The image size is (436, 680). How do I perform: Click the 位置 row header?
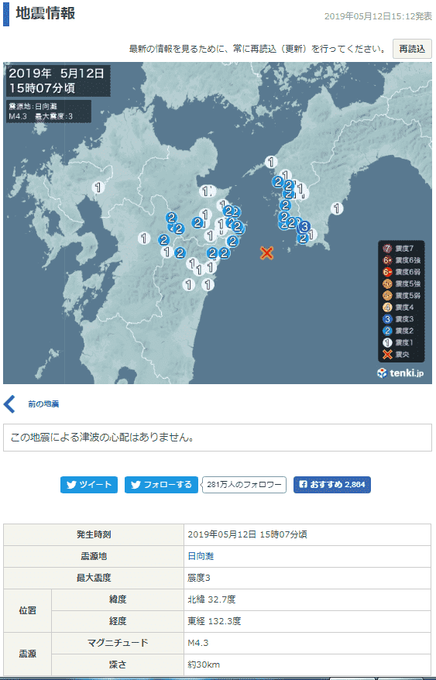[27, 610]
